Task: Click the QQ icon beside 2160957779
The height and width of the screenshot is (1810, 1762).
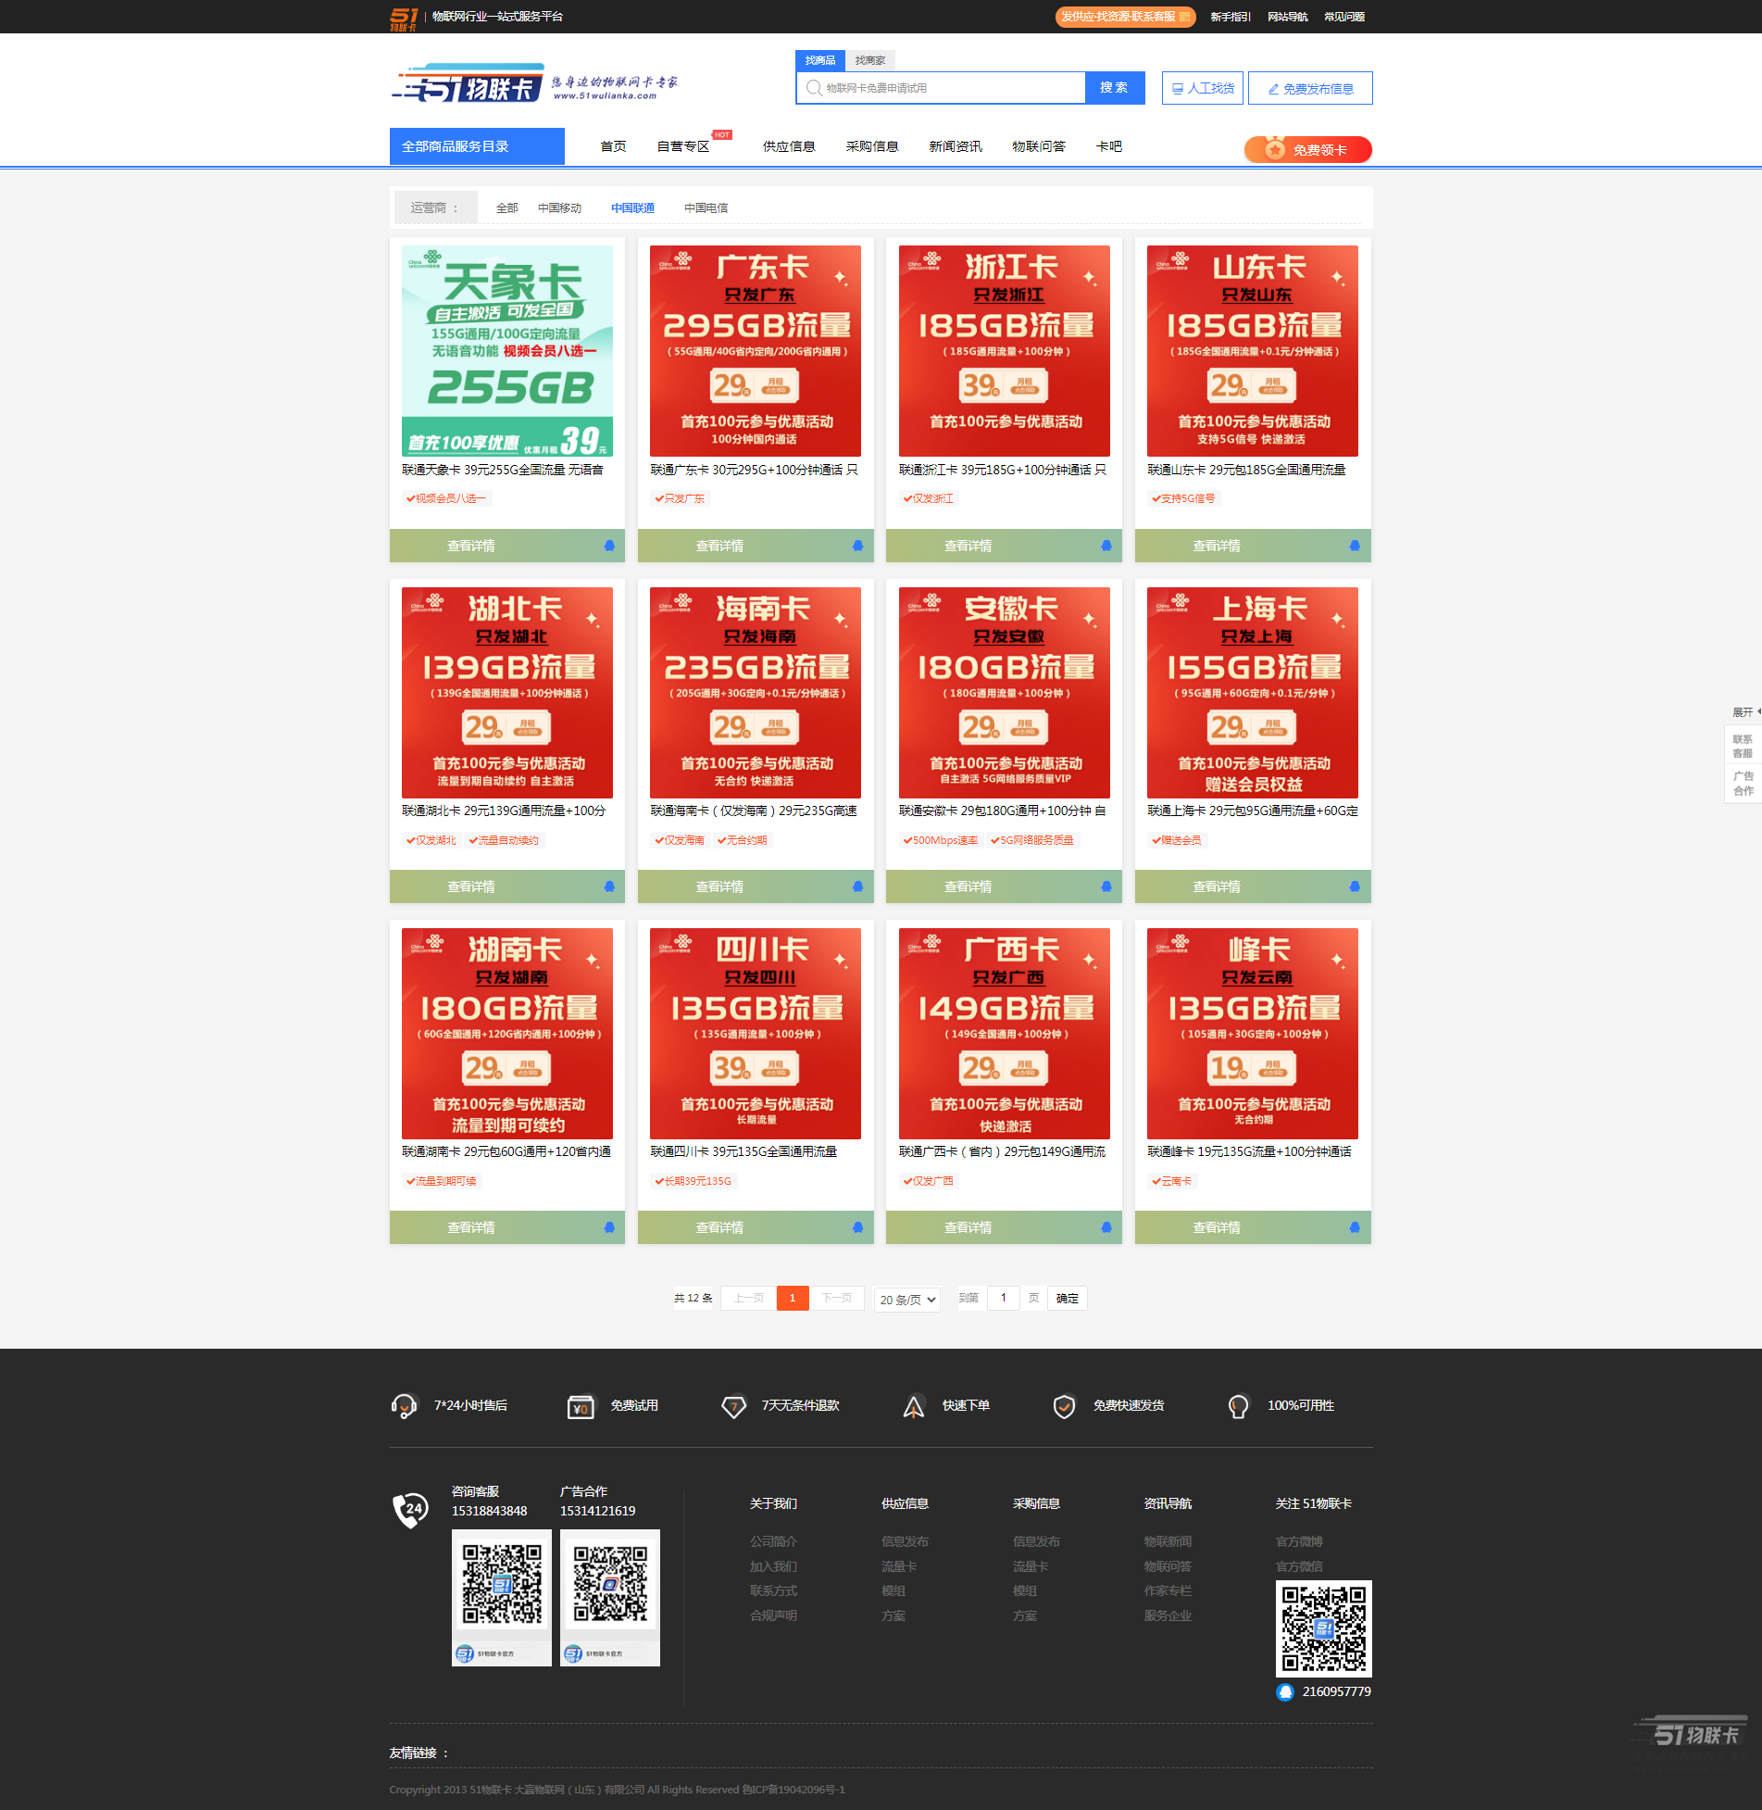Action: pyautogui.click(x=1285, y=1691)
